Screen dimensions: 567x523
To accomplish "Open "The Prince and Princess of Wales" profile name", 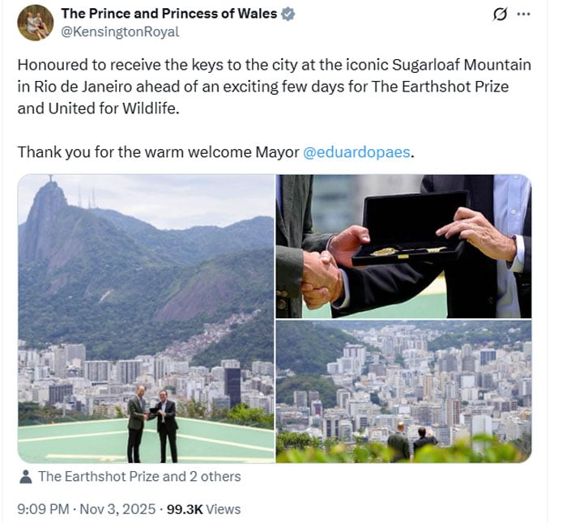I will click(168, 14).
